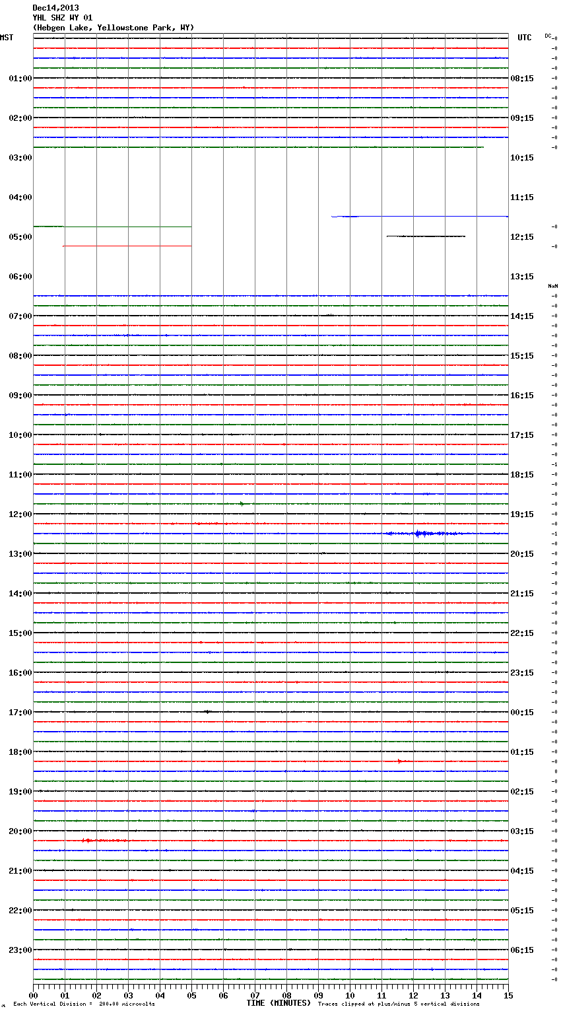The width and height of the screenshot is (561, 1013).
Task: Click the 03:15 UTC time label
Action: [522, 831]
